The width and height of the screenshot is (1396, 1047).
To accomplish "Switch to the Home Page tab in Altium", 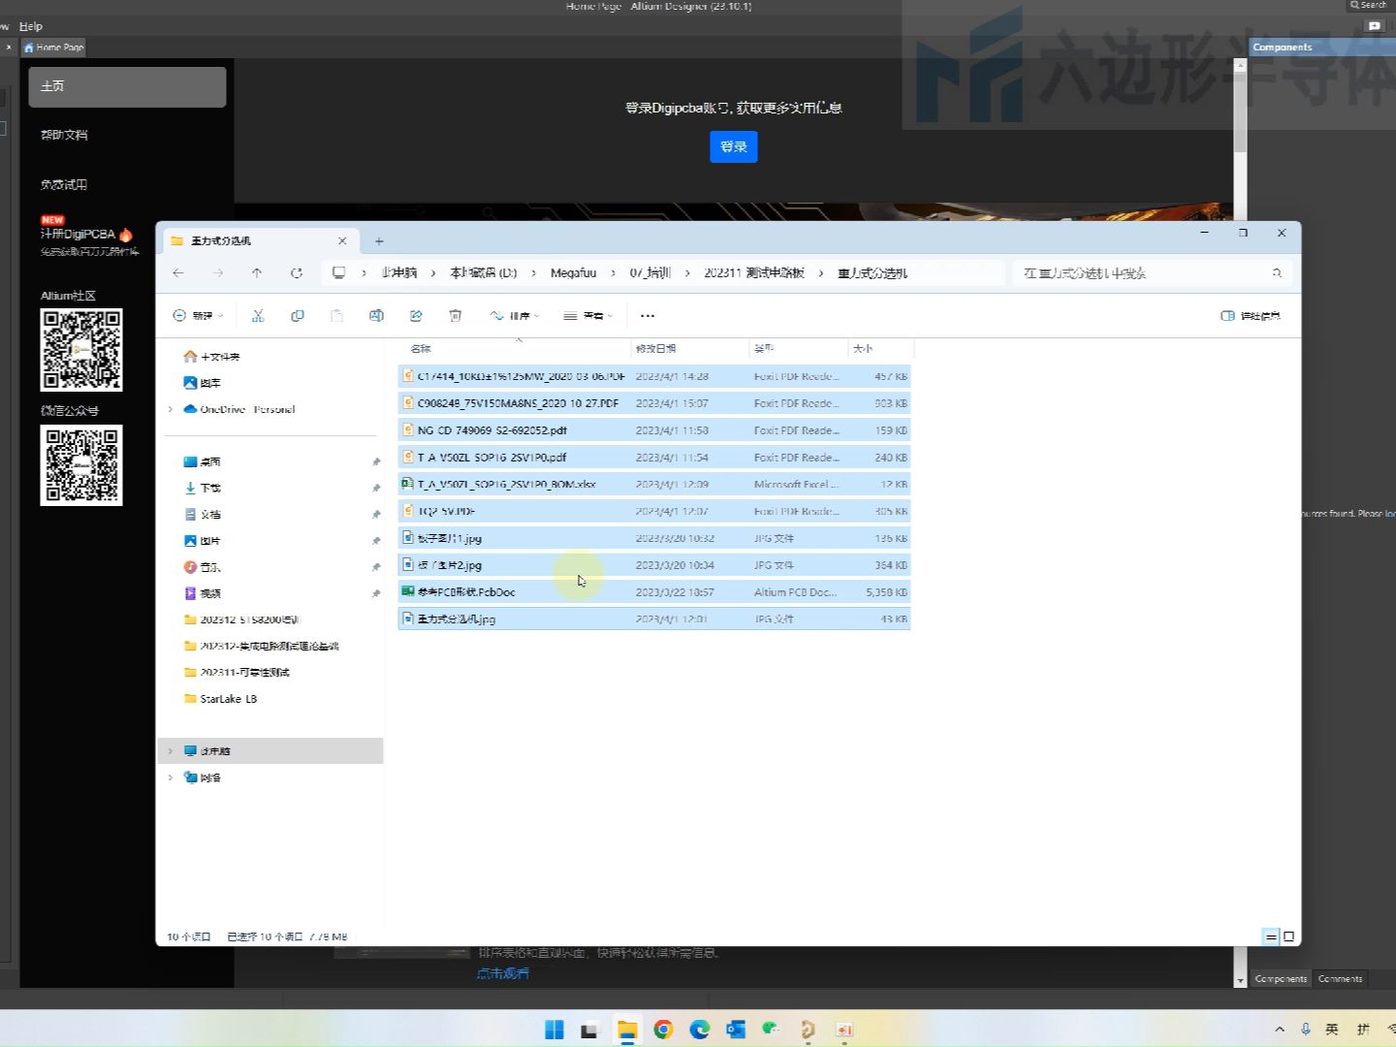I will (53, 47).
